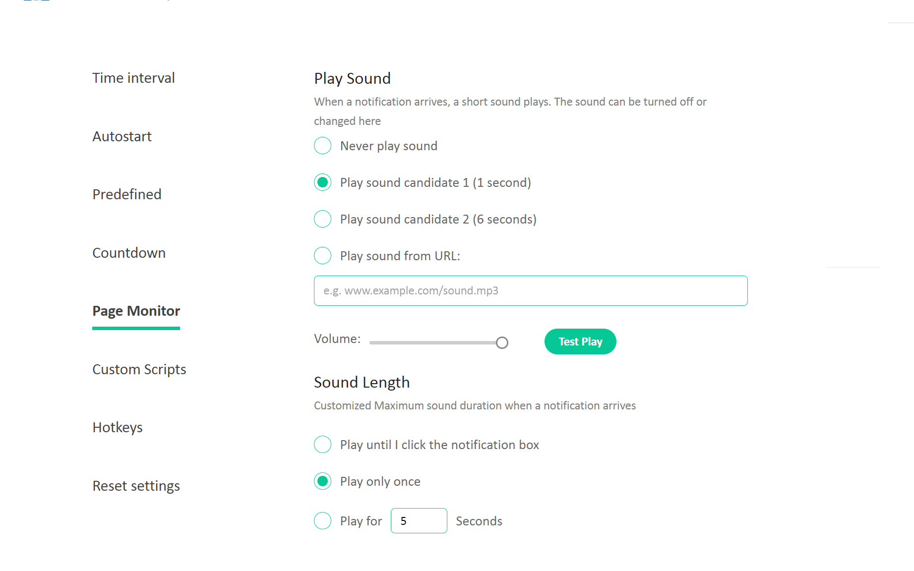914x571 pixels.
Task: Enable Play sound from URL option
Action: tap(323, 256)
